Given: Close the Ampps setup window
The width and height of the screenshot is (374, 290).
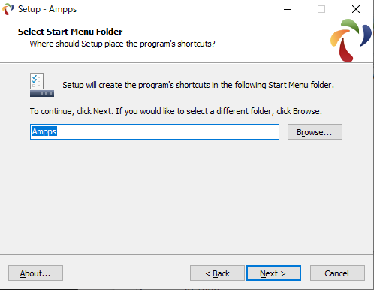Looking at the screenshot, I should [x=356, y=9].
